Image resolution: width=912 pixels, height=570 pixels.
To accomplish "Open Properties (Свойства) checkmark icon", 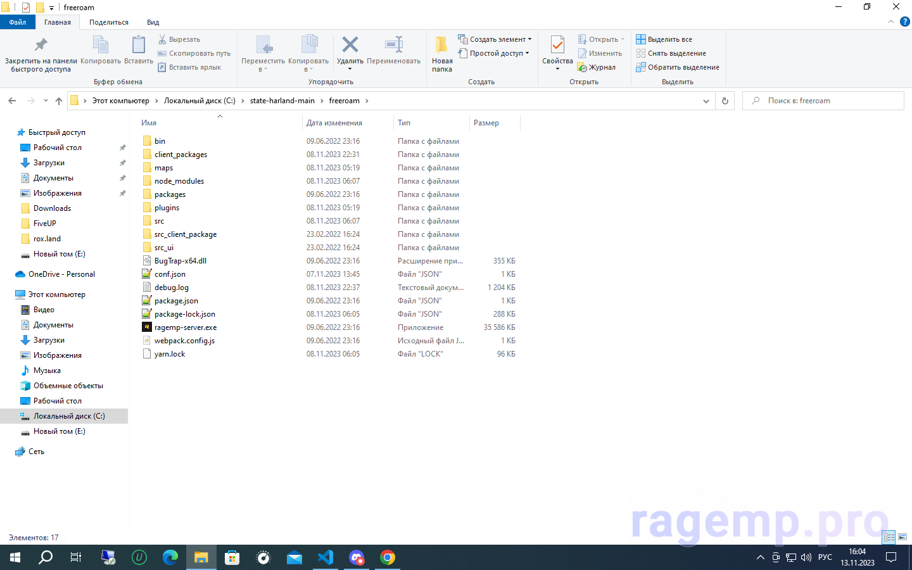I will (557, 46).
